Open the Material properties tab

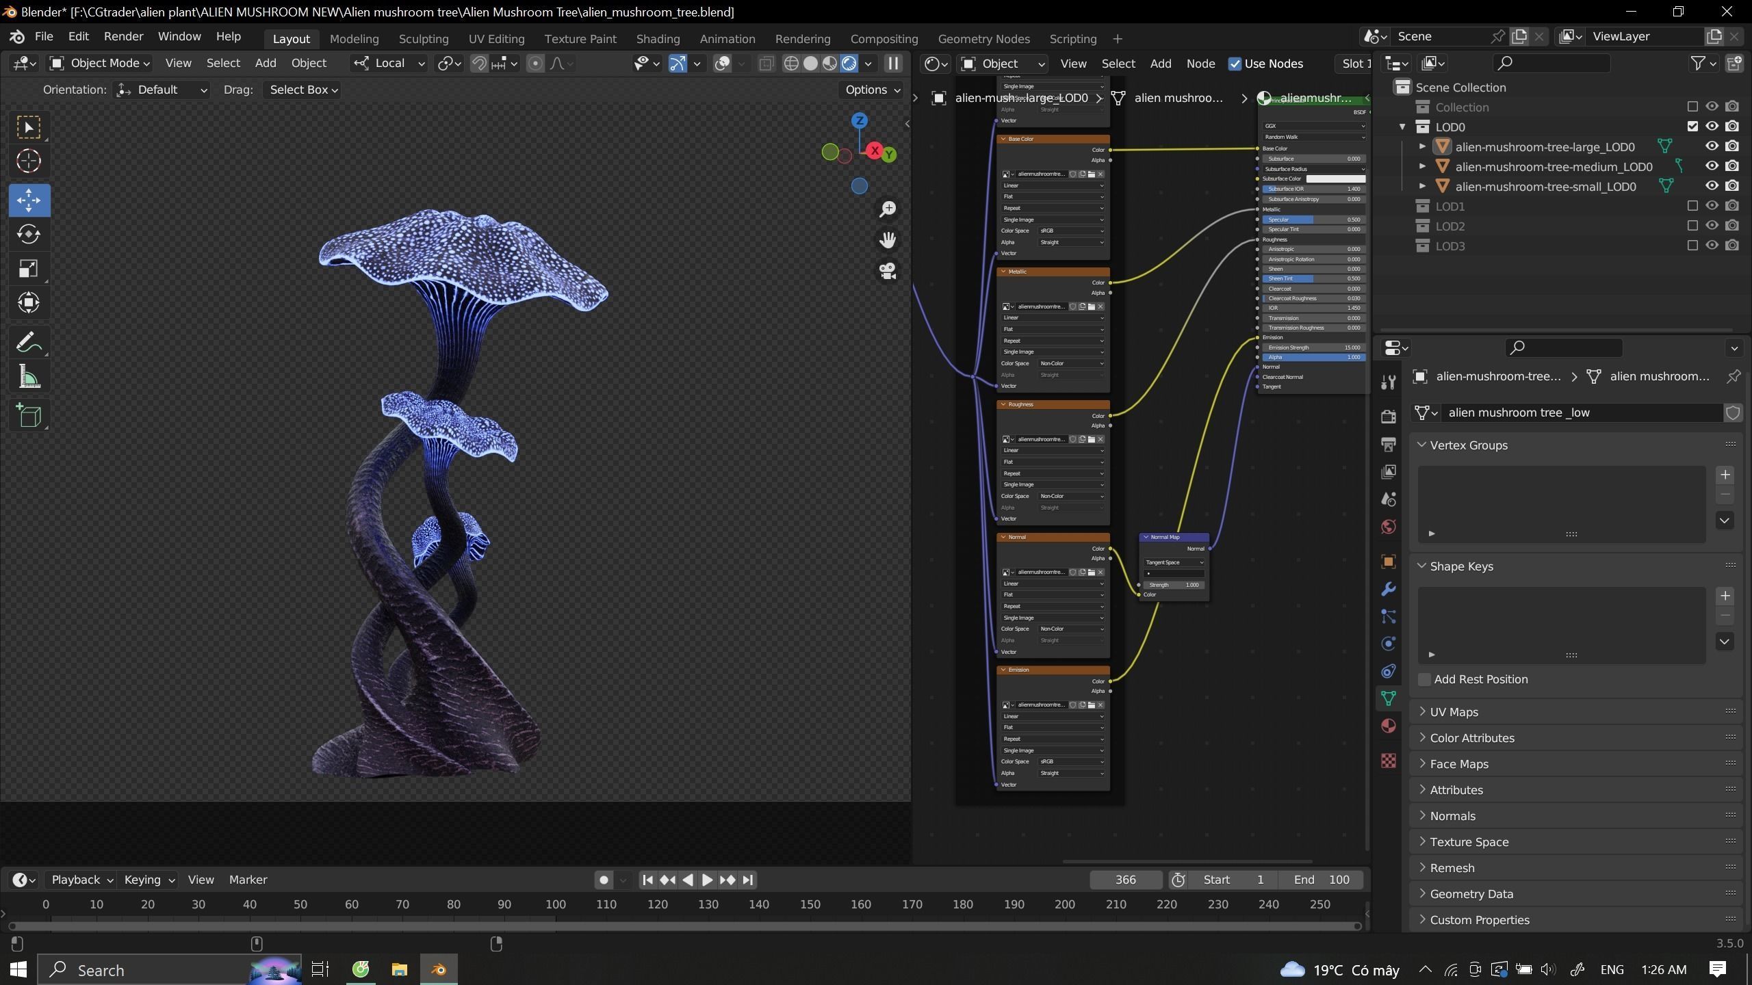[x=1389, y=726]
